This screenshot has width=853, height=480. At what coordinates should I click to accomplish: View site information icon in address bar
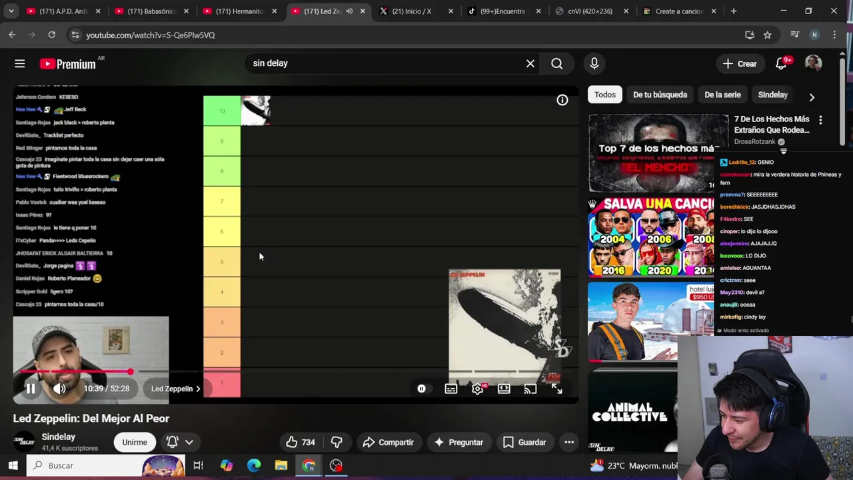[x=75, y=35]
